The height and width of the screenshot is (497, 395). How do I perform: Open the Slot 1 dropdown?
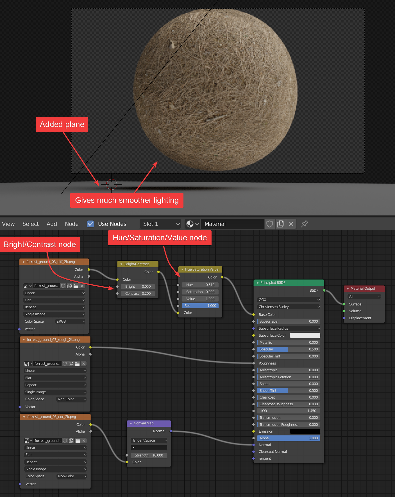(x=161, y=224)
